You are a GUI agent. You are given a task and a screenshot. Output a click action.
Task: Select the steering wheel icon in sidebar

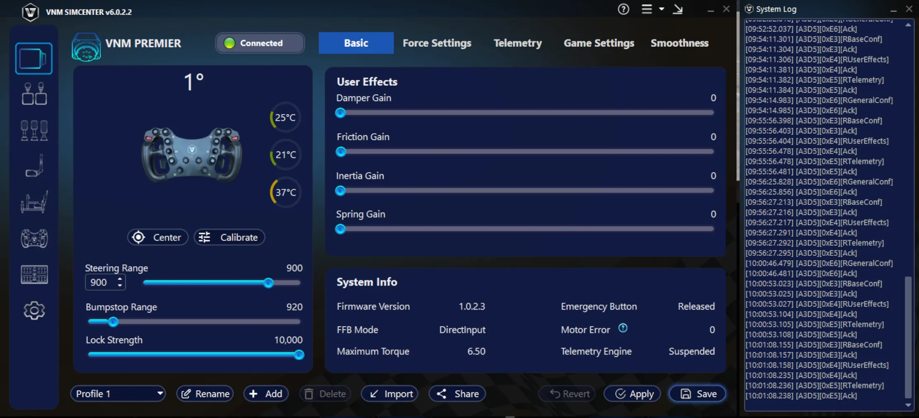[x=34, y=238]
